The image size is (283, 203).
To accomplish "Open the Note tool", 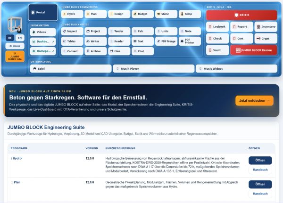I will point(190,31).
